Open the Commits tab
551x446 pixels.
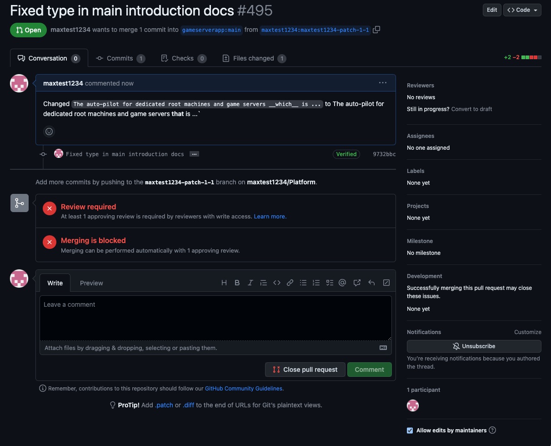coord(120,58)
